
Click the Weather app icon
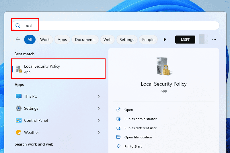click(19, 132)
